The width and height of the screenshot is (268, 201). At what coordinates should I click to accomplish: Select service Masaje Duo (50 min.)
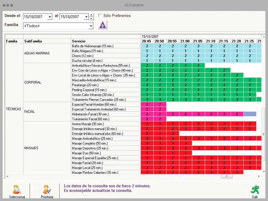pos(106,153)
